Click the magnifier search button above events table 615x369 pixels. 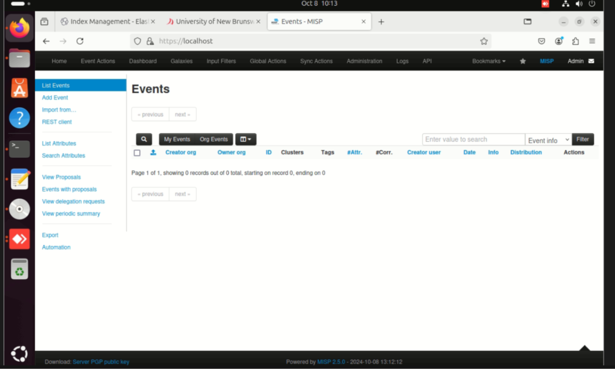(144, 139)
